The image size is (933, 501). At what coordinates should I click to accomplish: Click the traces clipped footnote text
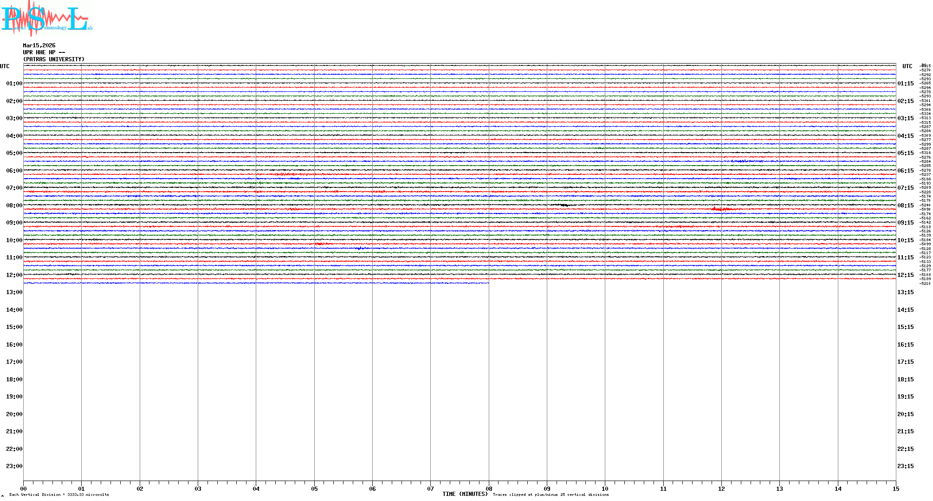(x=551, y=495)
